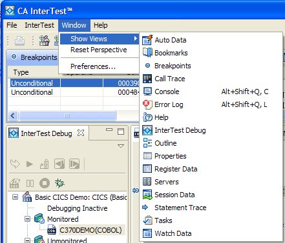Viewport: 285px width, 243px height.
Task: Click the resume play arrow in debug toolbar
Action: click(30, 164)
